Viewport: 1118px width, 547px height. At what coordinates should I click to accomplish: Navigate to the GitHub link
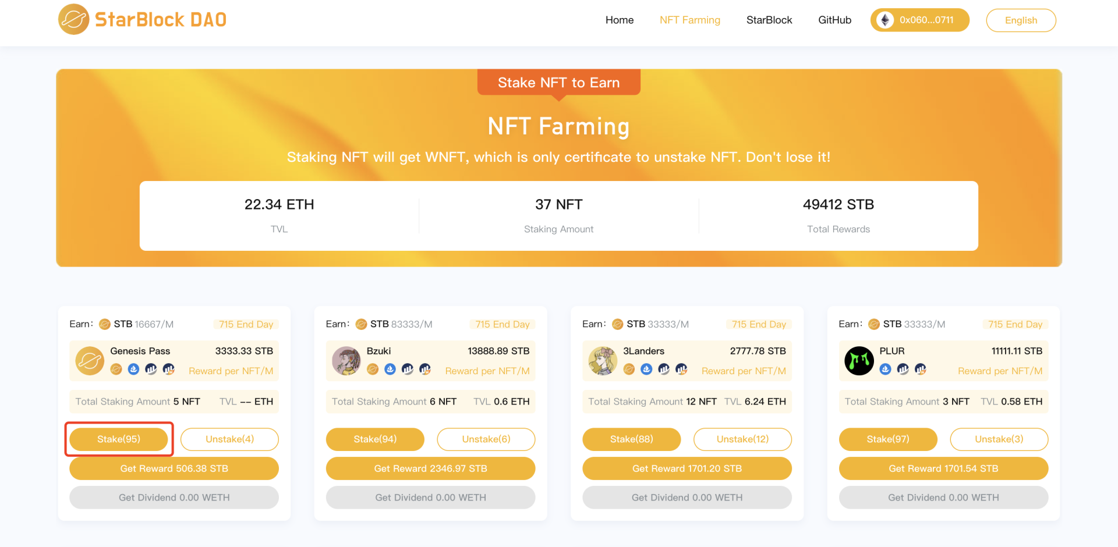point(834,20)
